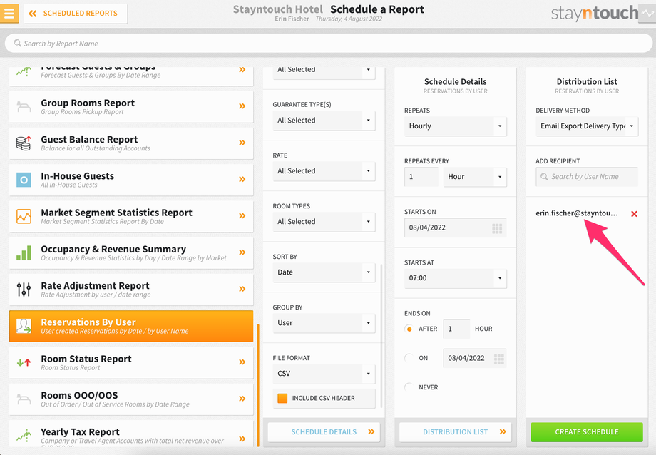656x455 pixels.
Task: Open the Room Types dropdown
Action: point(324,222)
